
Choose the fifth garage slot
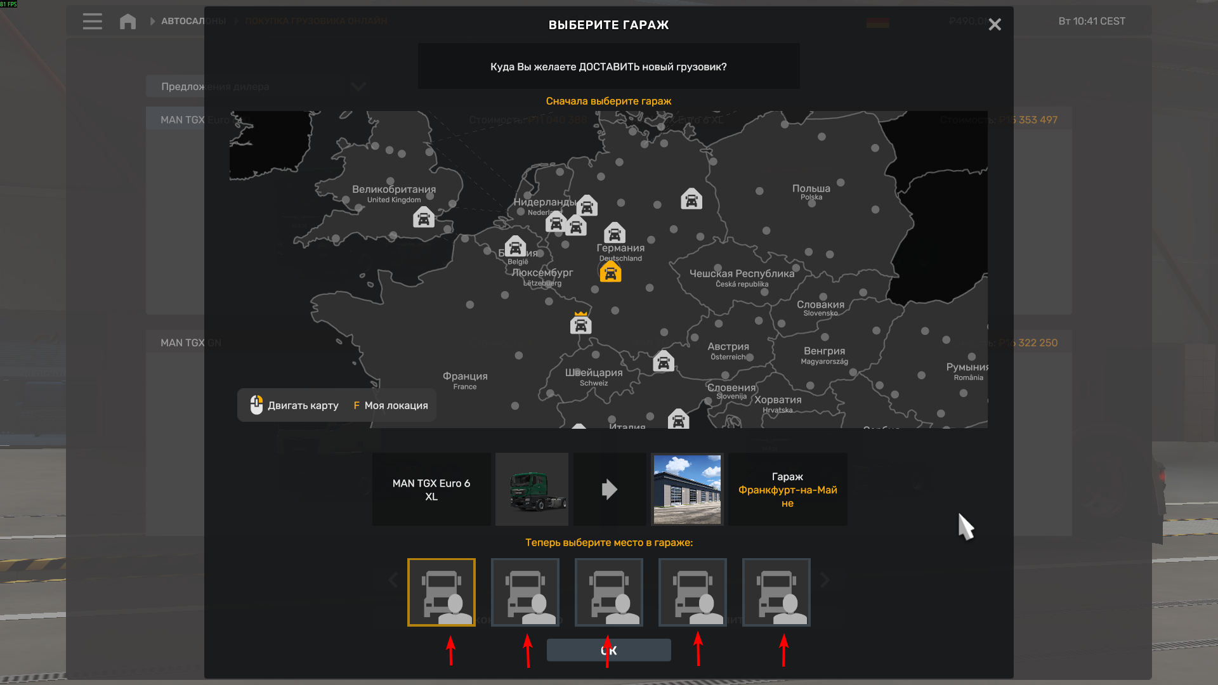(776, 592)
